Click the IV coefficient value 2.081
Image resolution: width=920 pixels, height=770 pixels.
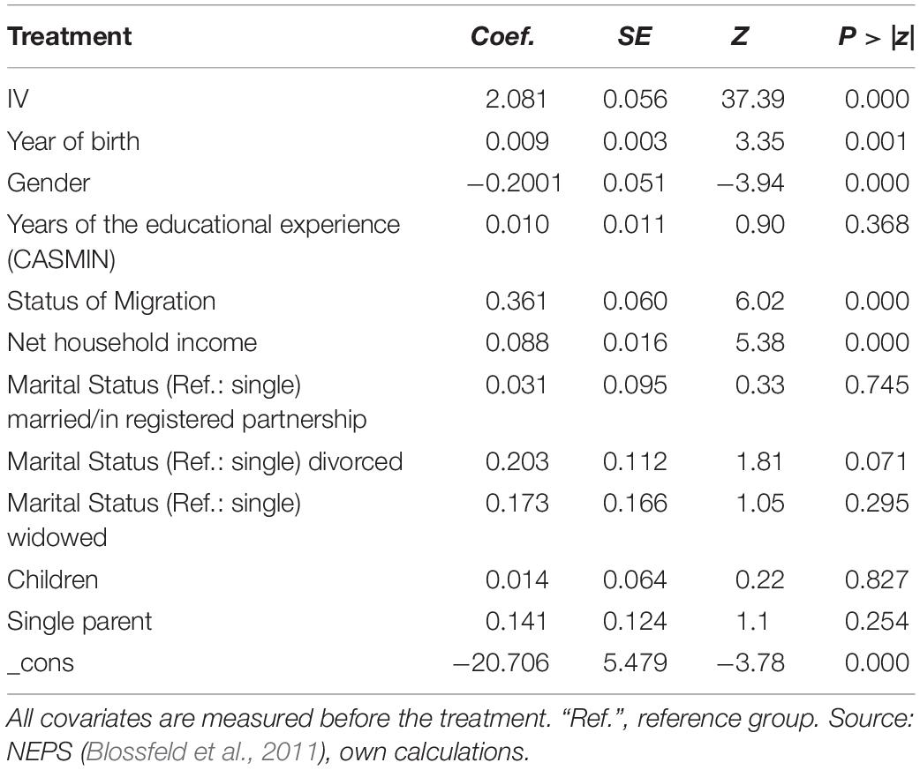tap(517, 99)
